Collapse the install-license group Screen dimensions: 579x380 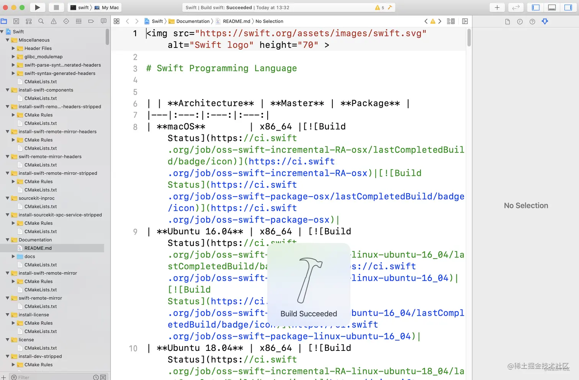coord(7,315)
